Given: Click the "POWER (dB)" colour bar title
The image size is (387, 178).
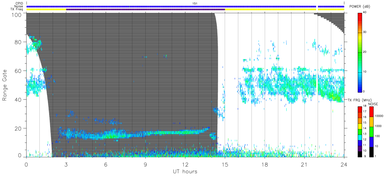Looking at the screenshot, I should (x=360, y=7).
